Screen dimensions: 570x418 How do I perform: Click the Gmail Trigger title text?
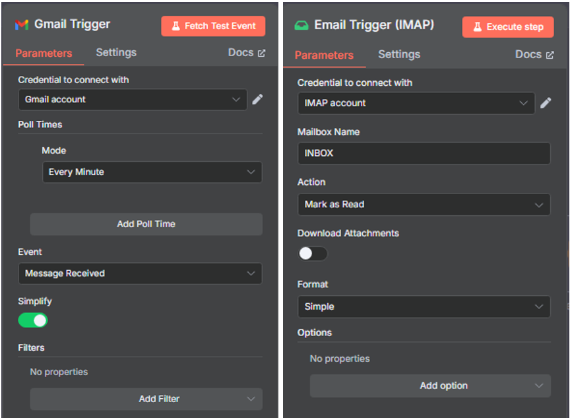point(72,24)
